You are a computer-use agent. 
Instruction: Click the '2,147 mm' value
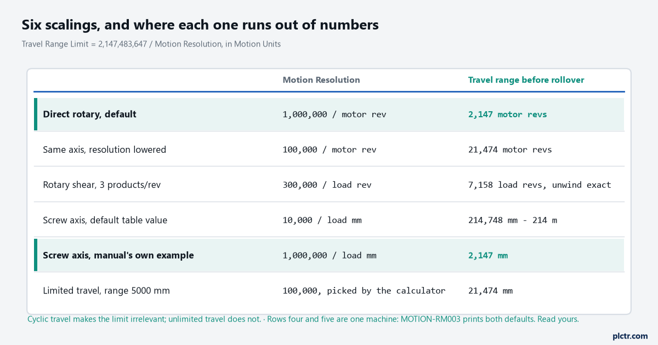pos(488,255)
